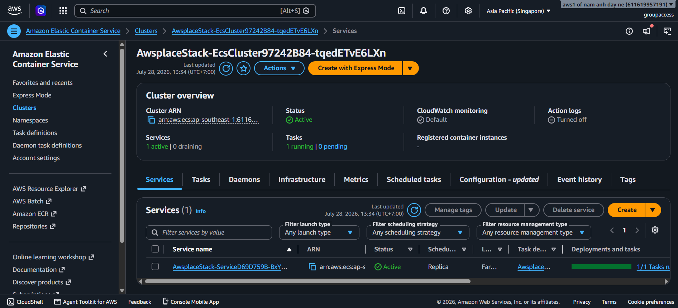678x308 pixels.
Task: Open the AwsplaceStack-ServiceD69D759B service link
Action: 230,267
